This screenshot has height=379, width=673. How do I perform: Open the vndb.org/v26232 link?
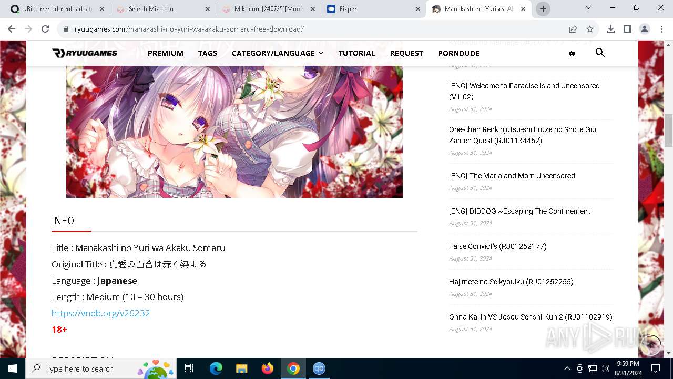point(101,313)
